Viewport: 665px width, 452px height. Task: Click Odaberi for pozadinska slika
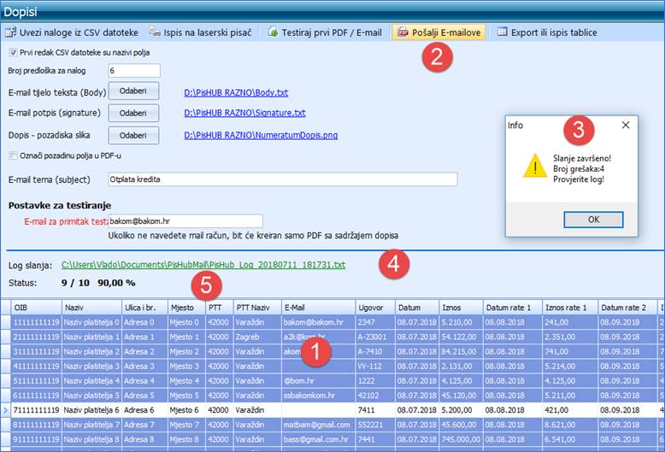coord(133,135)
